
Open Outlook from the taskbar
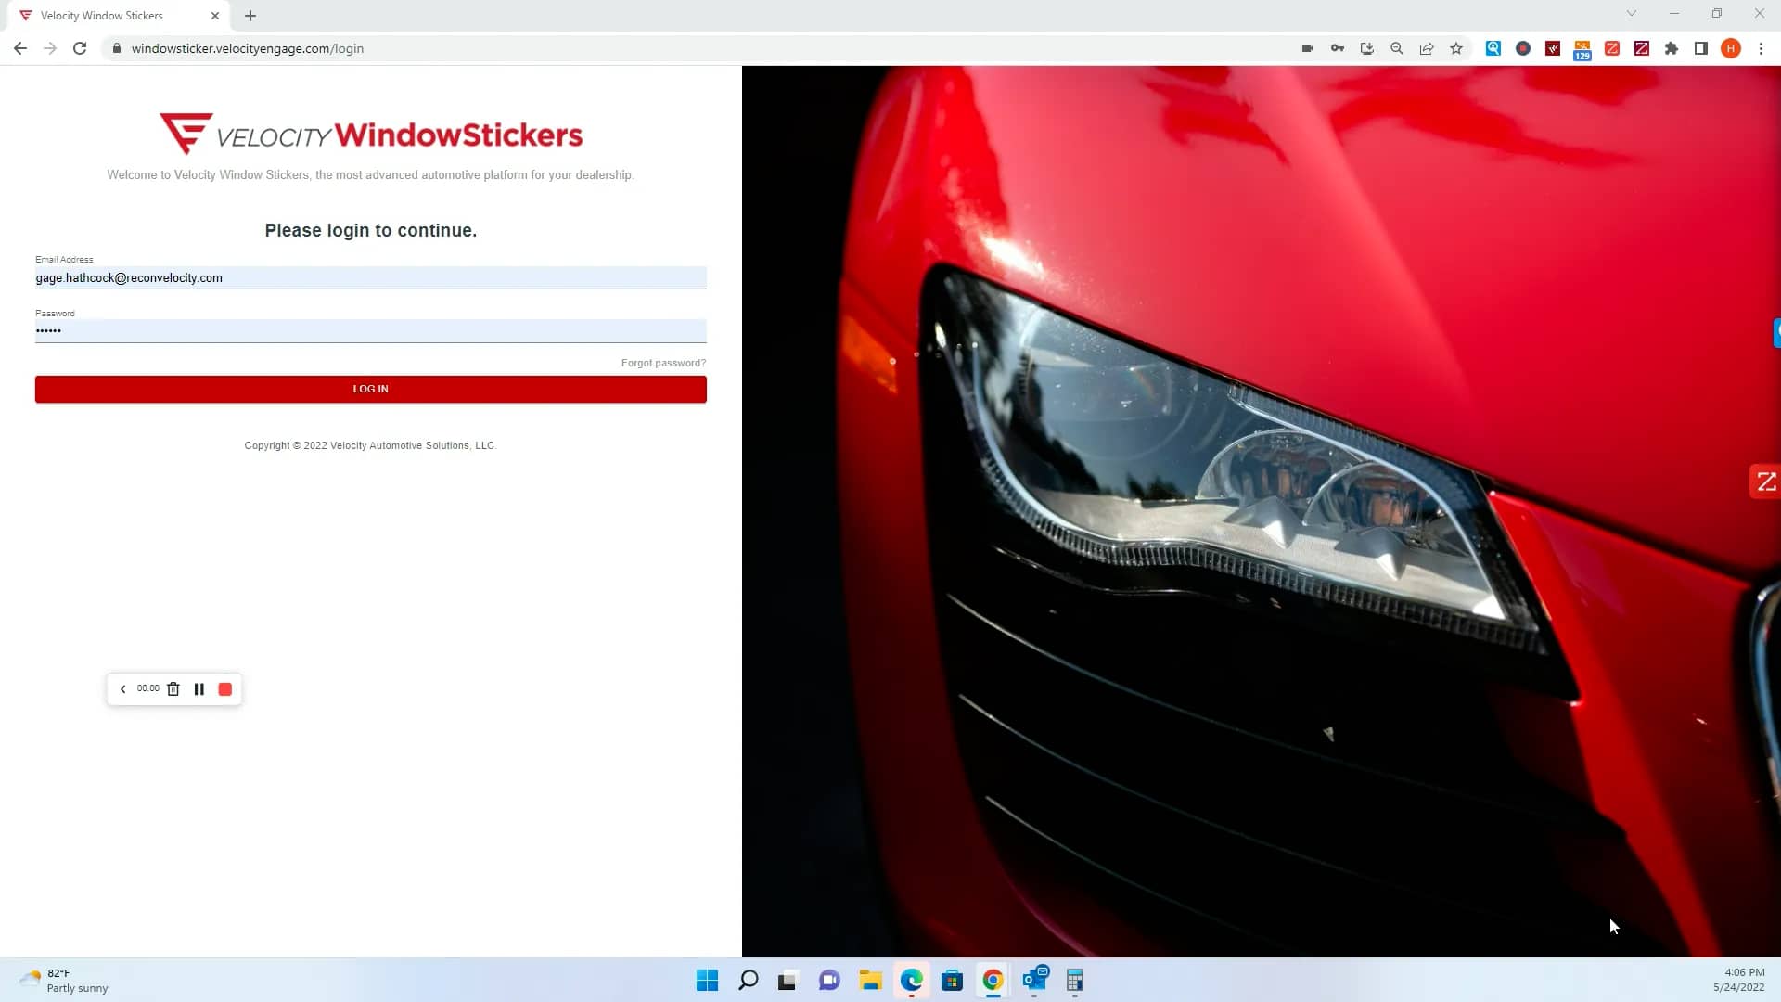[x=1034, y=980]
